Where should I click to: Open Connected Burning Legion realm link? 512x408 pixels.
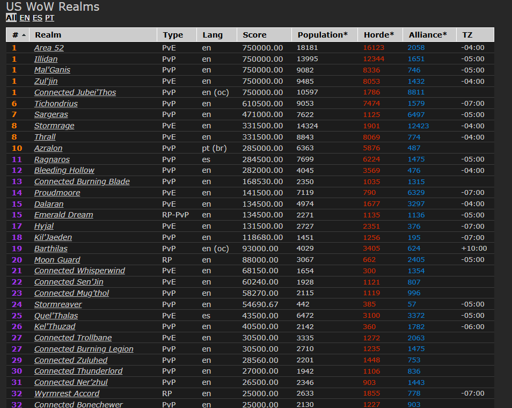(x=84, y=349)
